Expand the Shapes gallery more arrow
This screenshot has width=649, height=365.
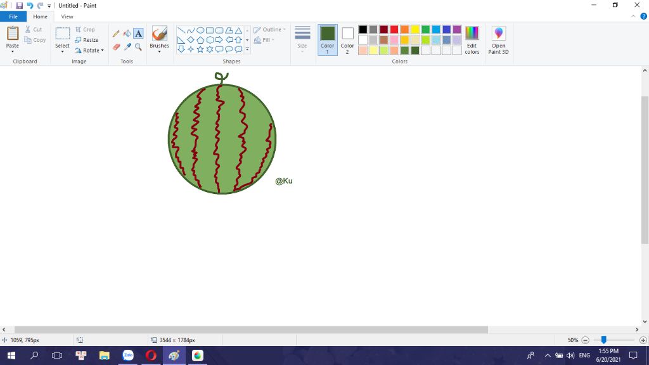click(x=247, y=49)
